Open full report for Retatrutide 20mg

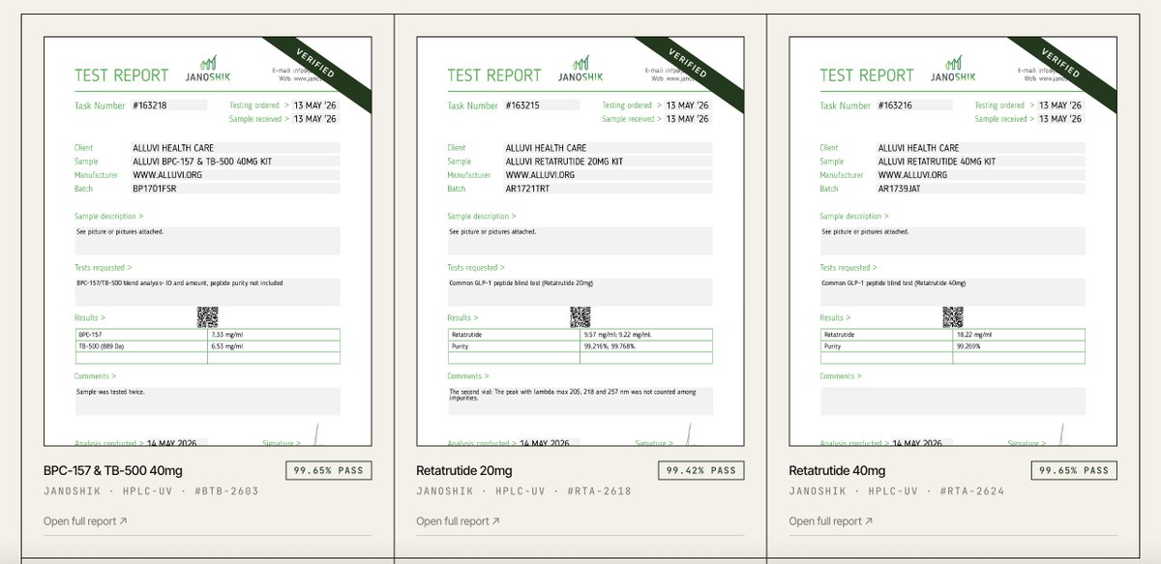(x=458, y=521)
